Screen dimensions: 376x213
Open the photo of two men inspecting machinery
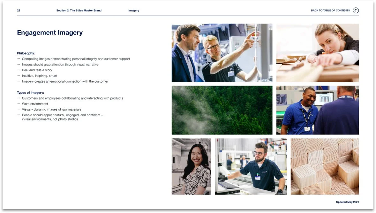222,53
